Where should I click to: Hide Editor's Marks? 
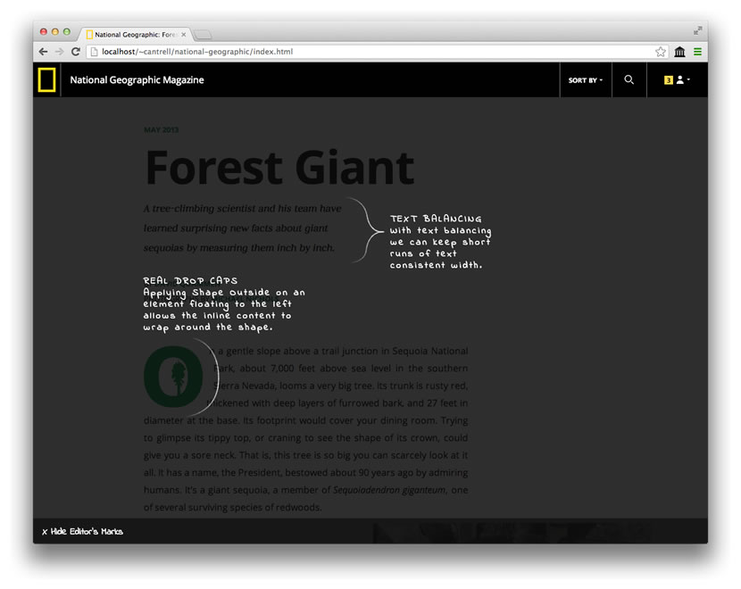coord(82,531)
